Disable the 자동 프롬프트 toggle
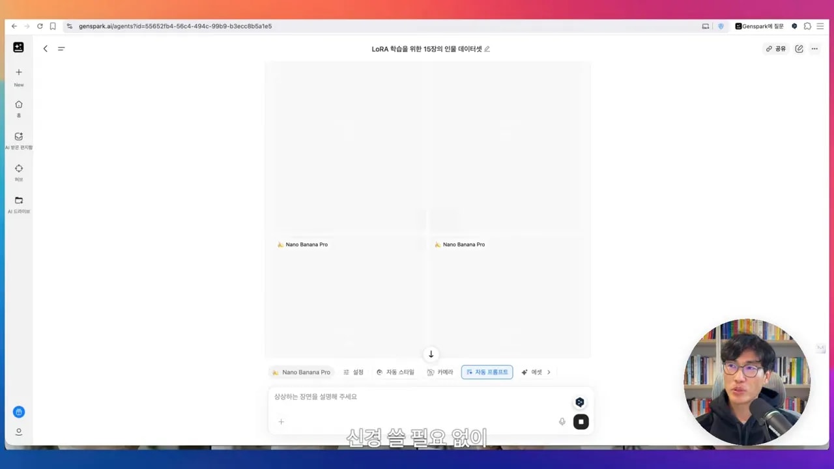The image size is (834, 469). 487,372
